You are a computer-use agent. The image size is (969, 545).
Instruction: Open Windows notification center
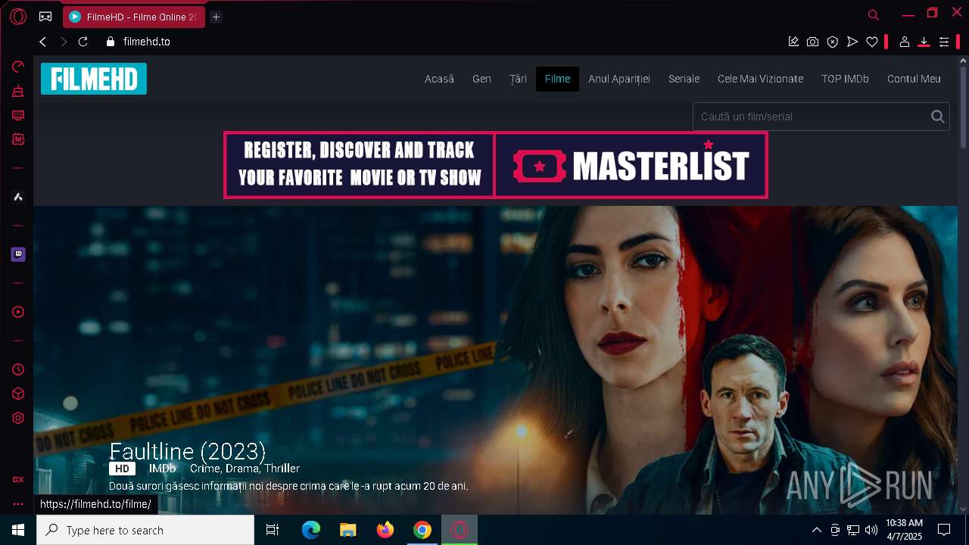[944, 530]
